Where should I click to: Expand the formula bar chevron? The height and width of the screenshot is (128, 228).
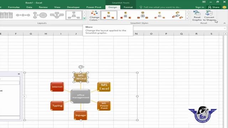(x=225, y=28)
